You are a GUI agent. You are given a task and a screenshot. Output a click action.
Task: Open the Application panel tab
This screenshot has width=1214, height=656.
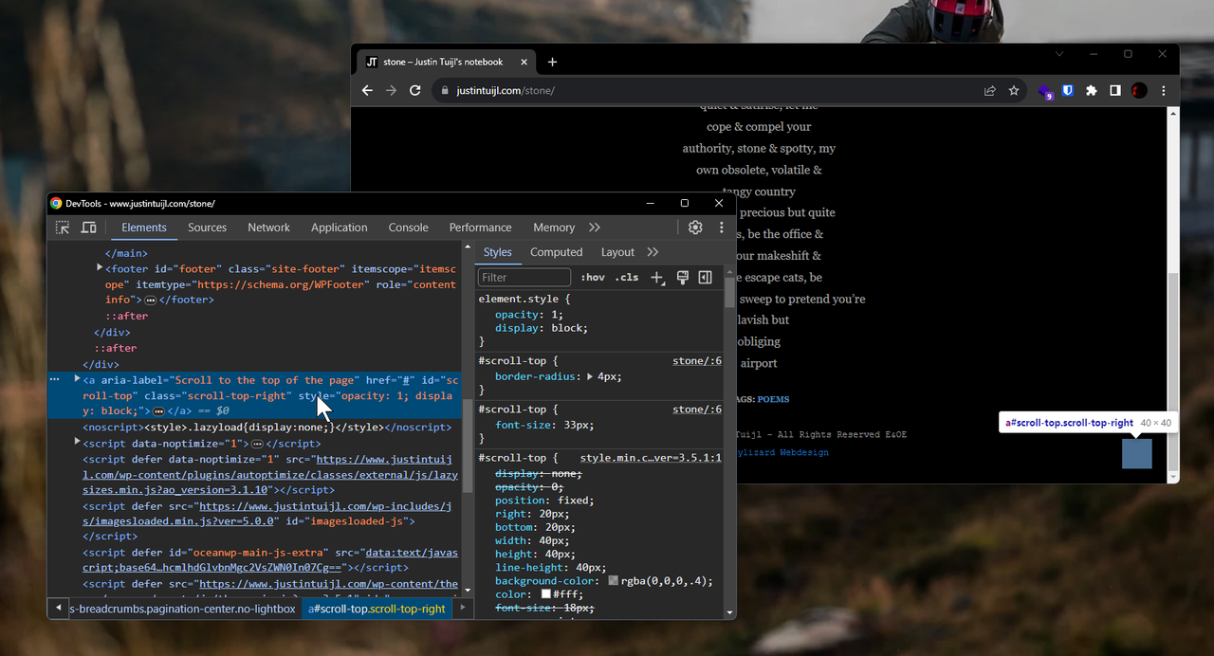340,228
